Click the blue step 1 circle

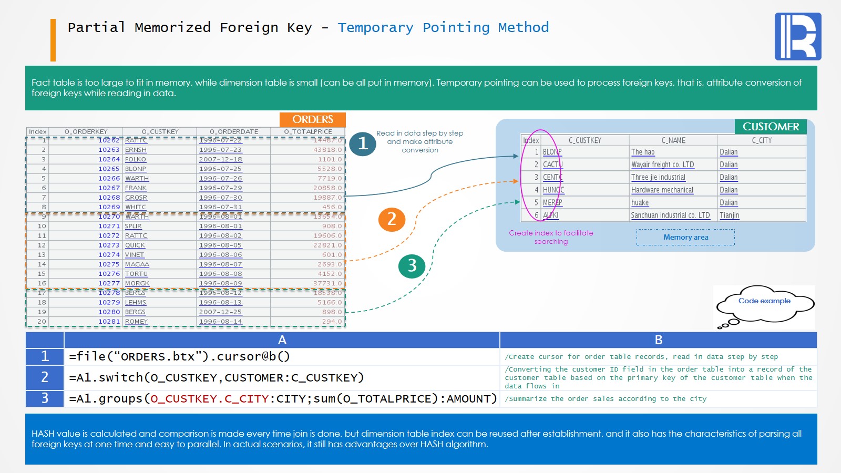tap(363, 143)
